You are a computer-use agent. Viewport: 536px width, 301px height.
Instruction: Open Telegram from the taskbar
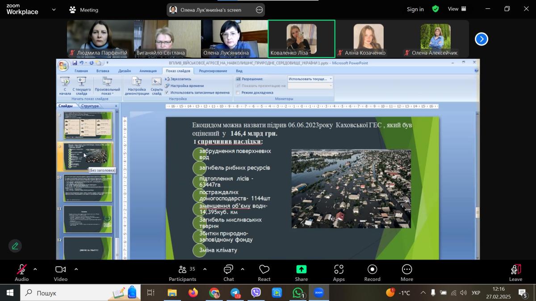click(x=235, y=293)
